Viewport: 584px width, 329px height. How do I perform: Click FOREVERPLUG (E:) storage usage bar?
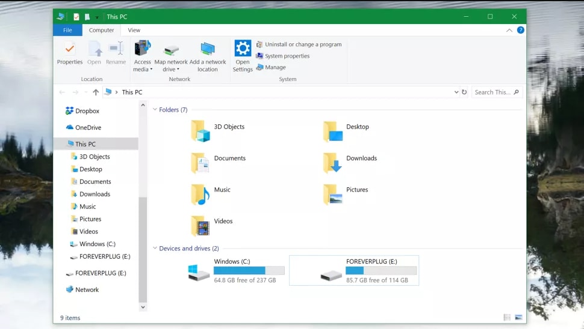[381, 270]
